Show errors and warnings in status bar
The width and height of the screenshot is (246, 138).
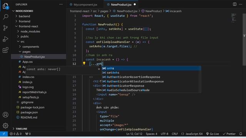pyautogui.click(x=15, y=134)
